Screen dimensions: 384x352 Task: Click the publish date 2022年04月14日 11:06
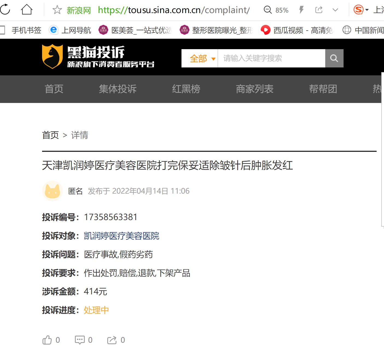(151, 191)
